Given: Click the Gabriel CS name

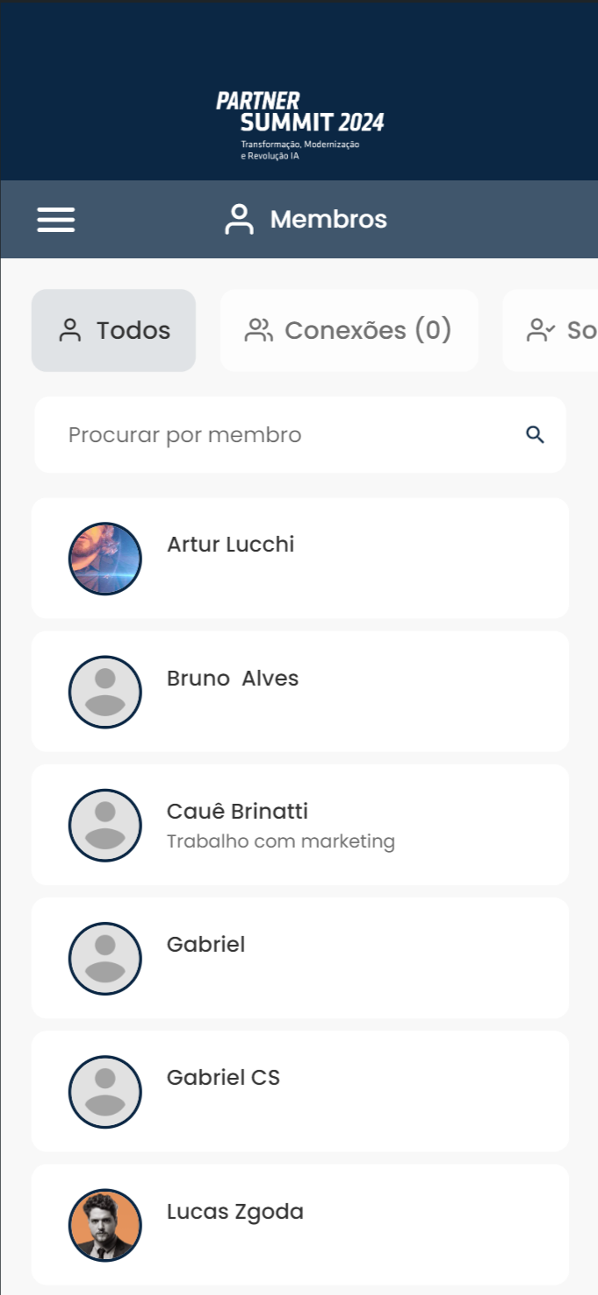Looking at the screenshot, I should pos(223,1077).
